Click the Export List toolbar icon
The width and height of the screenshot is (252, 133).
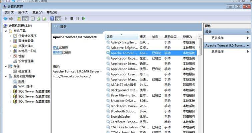tap(44, 19)
